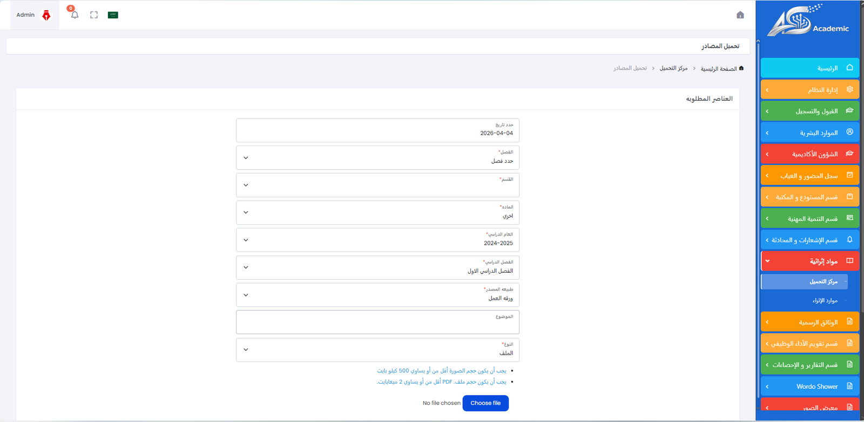Click the home icon in the top bar

click(x=740, y=15)
